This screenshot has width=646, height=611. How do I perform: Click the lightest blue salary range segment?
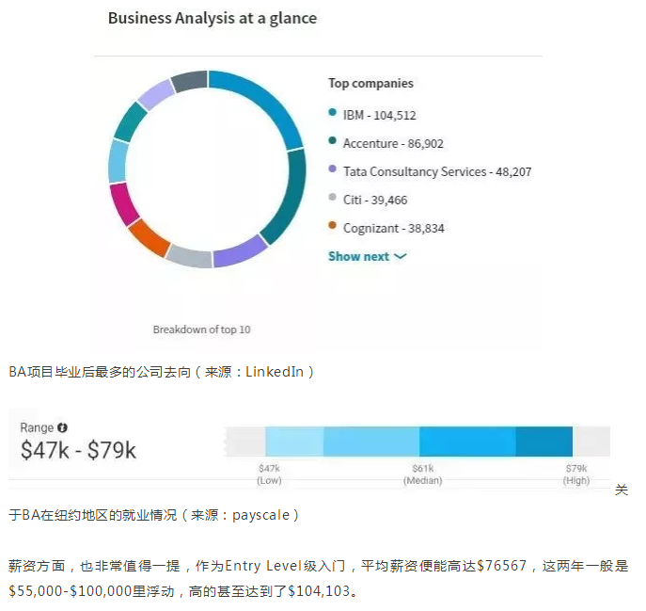[x=294, y=442]
